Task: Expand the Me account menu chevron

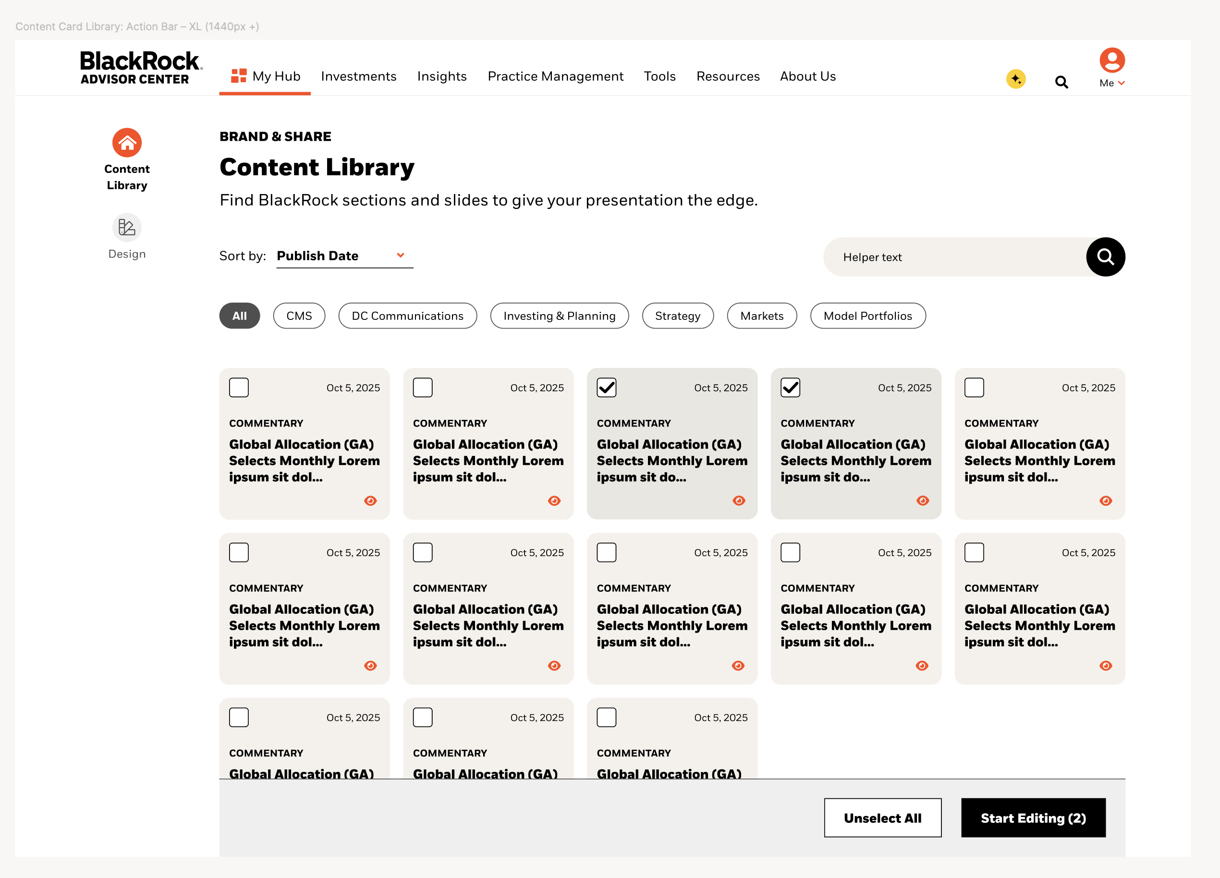Action: click(x=1121, y=83)
